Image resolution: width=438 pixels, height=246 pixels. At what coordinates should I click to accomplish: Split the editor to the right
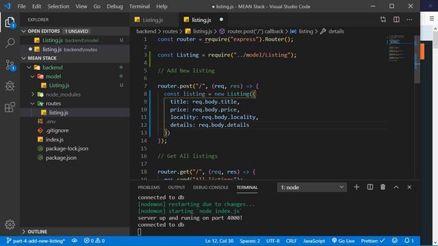coord(396,20)
